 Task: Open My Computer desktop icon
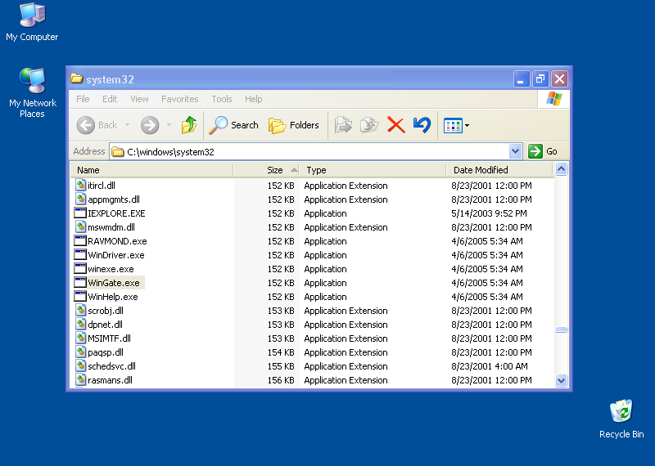[32, 23]
